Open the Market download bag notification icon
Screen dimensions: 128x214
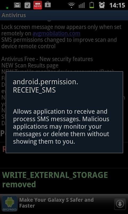point(48,4)
